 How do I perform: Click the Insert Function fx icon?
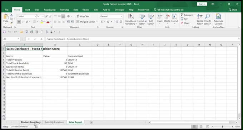41,39
